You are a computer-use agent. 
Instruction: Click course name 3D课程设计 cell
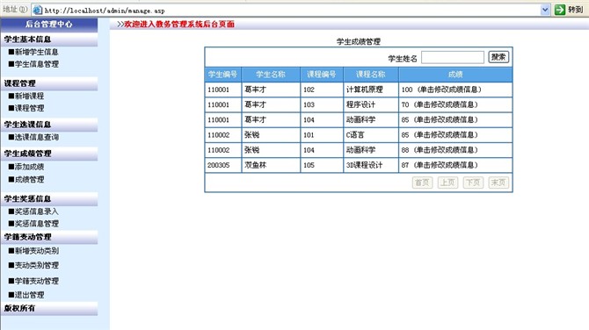[371, 165]
